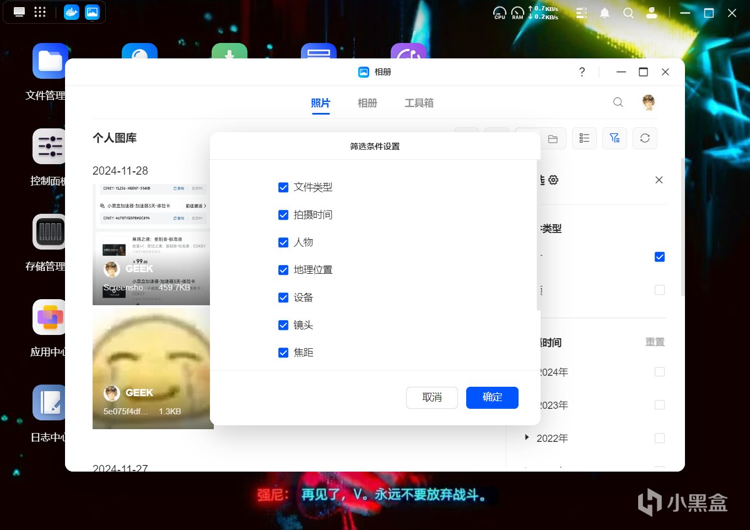This screenshot has height=530, width=750.
Task: Click 取消 in filter settings dialog
Action: [432, 397]
